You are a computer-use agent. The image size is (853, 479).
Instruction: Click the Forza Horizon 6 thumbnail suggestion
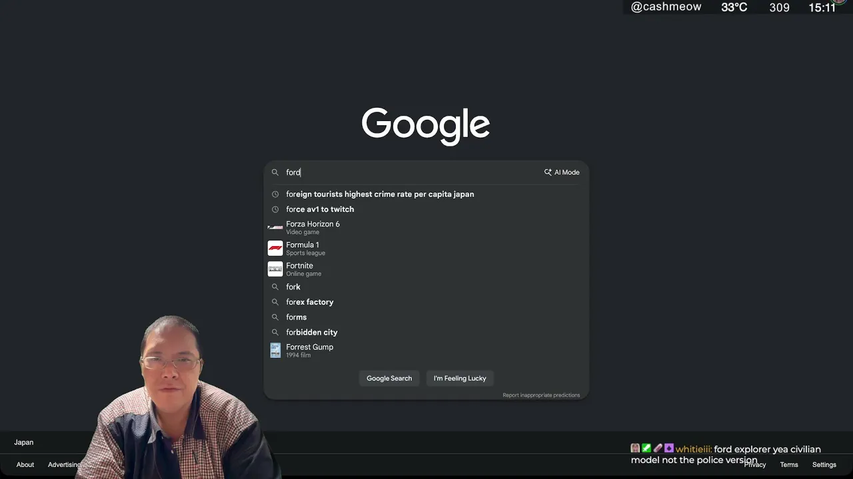click(275, 228)
